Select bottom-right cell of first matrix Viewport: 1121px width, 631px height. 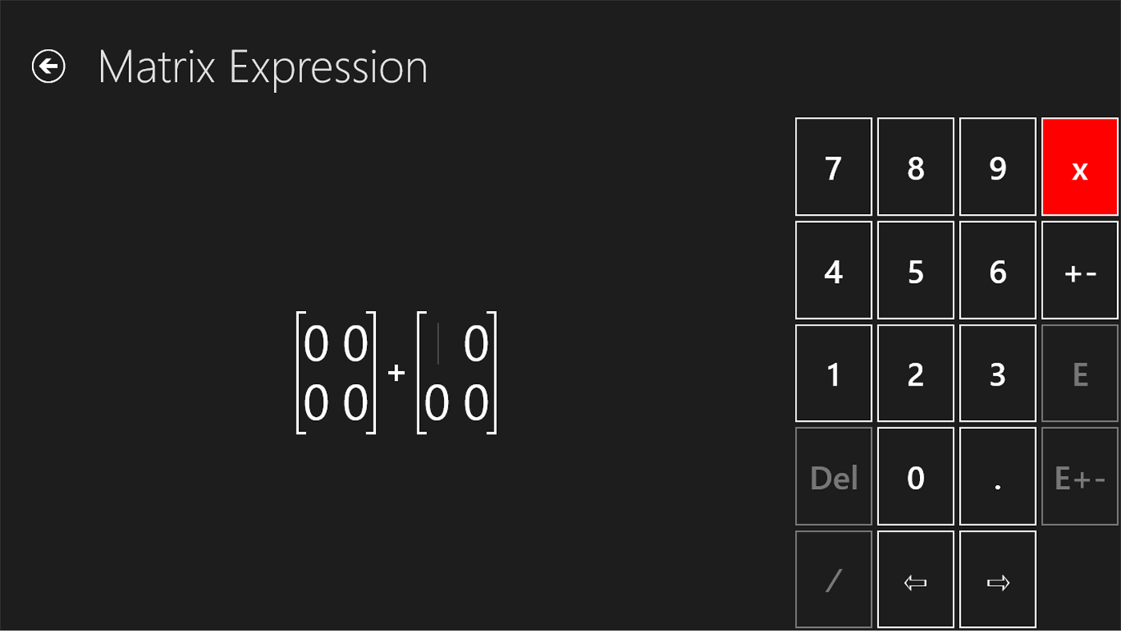(356, 402)
